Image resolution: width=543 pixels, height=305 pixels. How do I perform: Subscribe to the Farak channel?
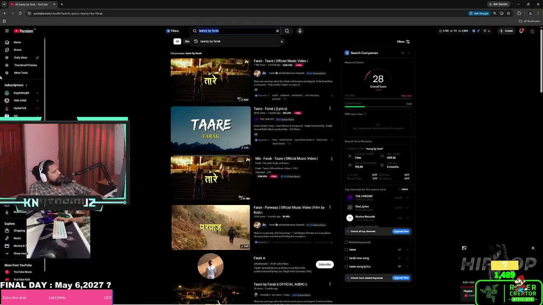tap(325, 264)
